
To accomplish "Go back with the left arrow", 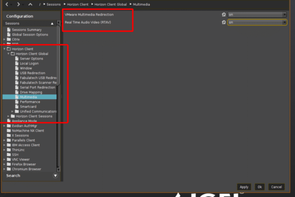I will pos(7,4).
